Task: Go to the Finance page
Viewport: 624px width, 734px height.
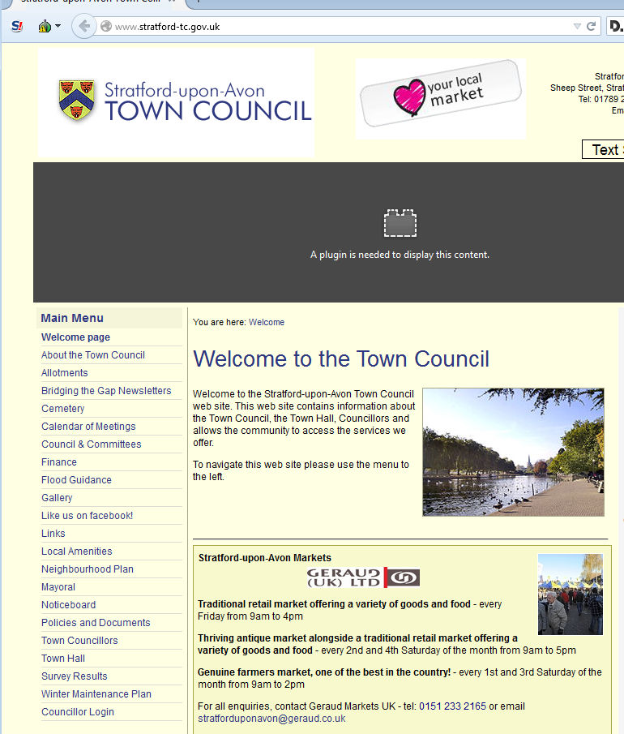Action: [59, 461]
